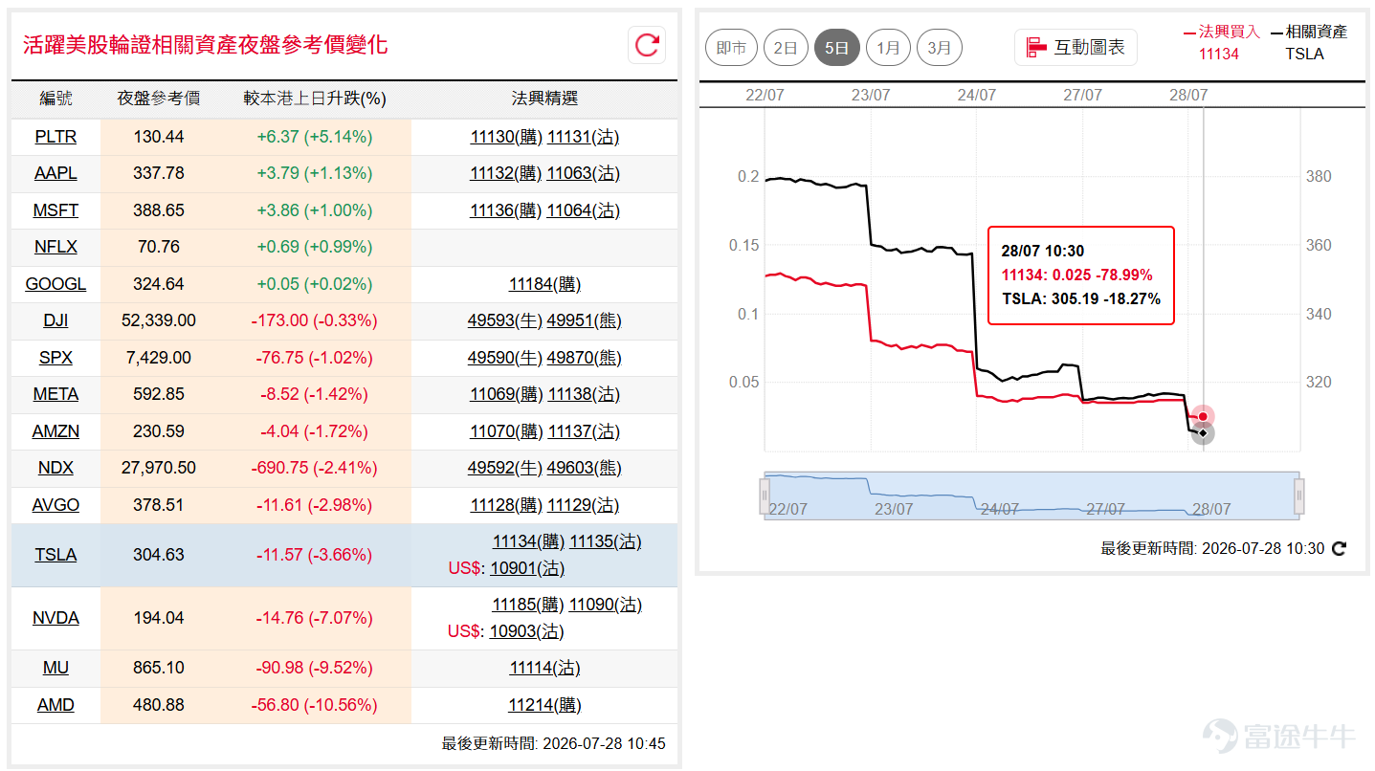
Task: Open AMD call warrant 11214(購)
Action: [x=544, y=705]
